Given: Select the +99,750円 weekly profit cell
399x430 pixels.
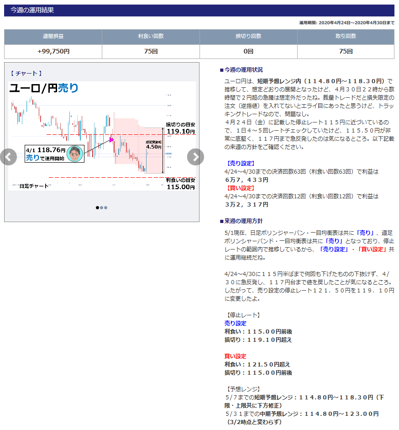Looking at the screenshot, I should 53,52.
